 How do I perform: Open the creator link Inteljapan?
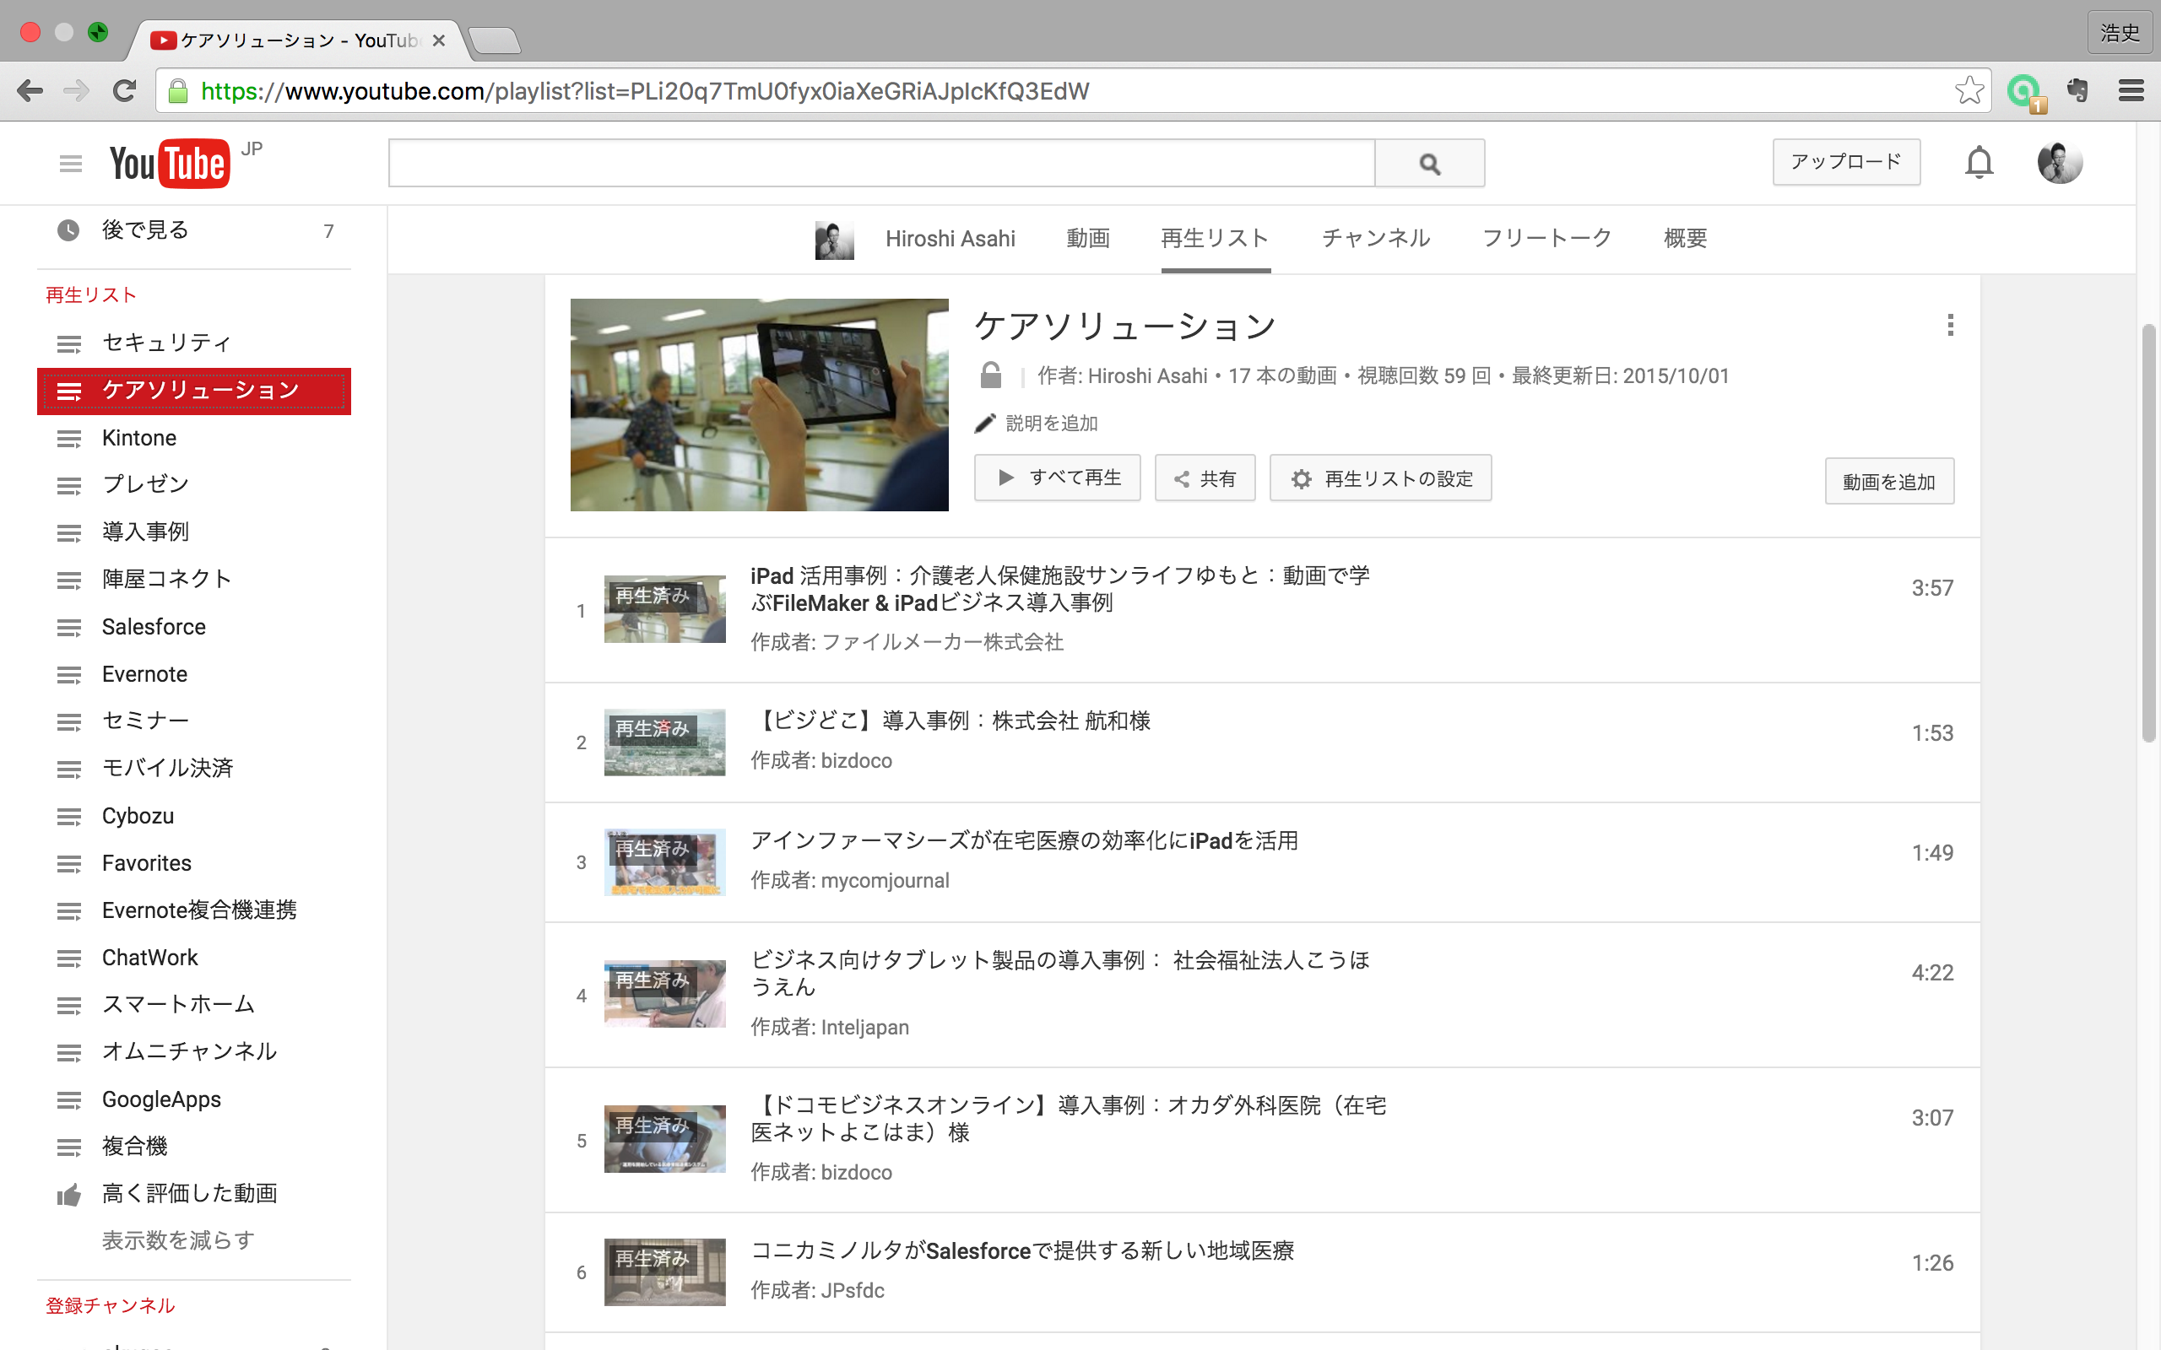(x=864, y=1027)
